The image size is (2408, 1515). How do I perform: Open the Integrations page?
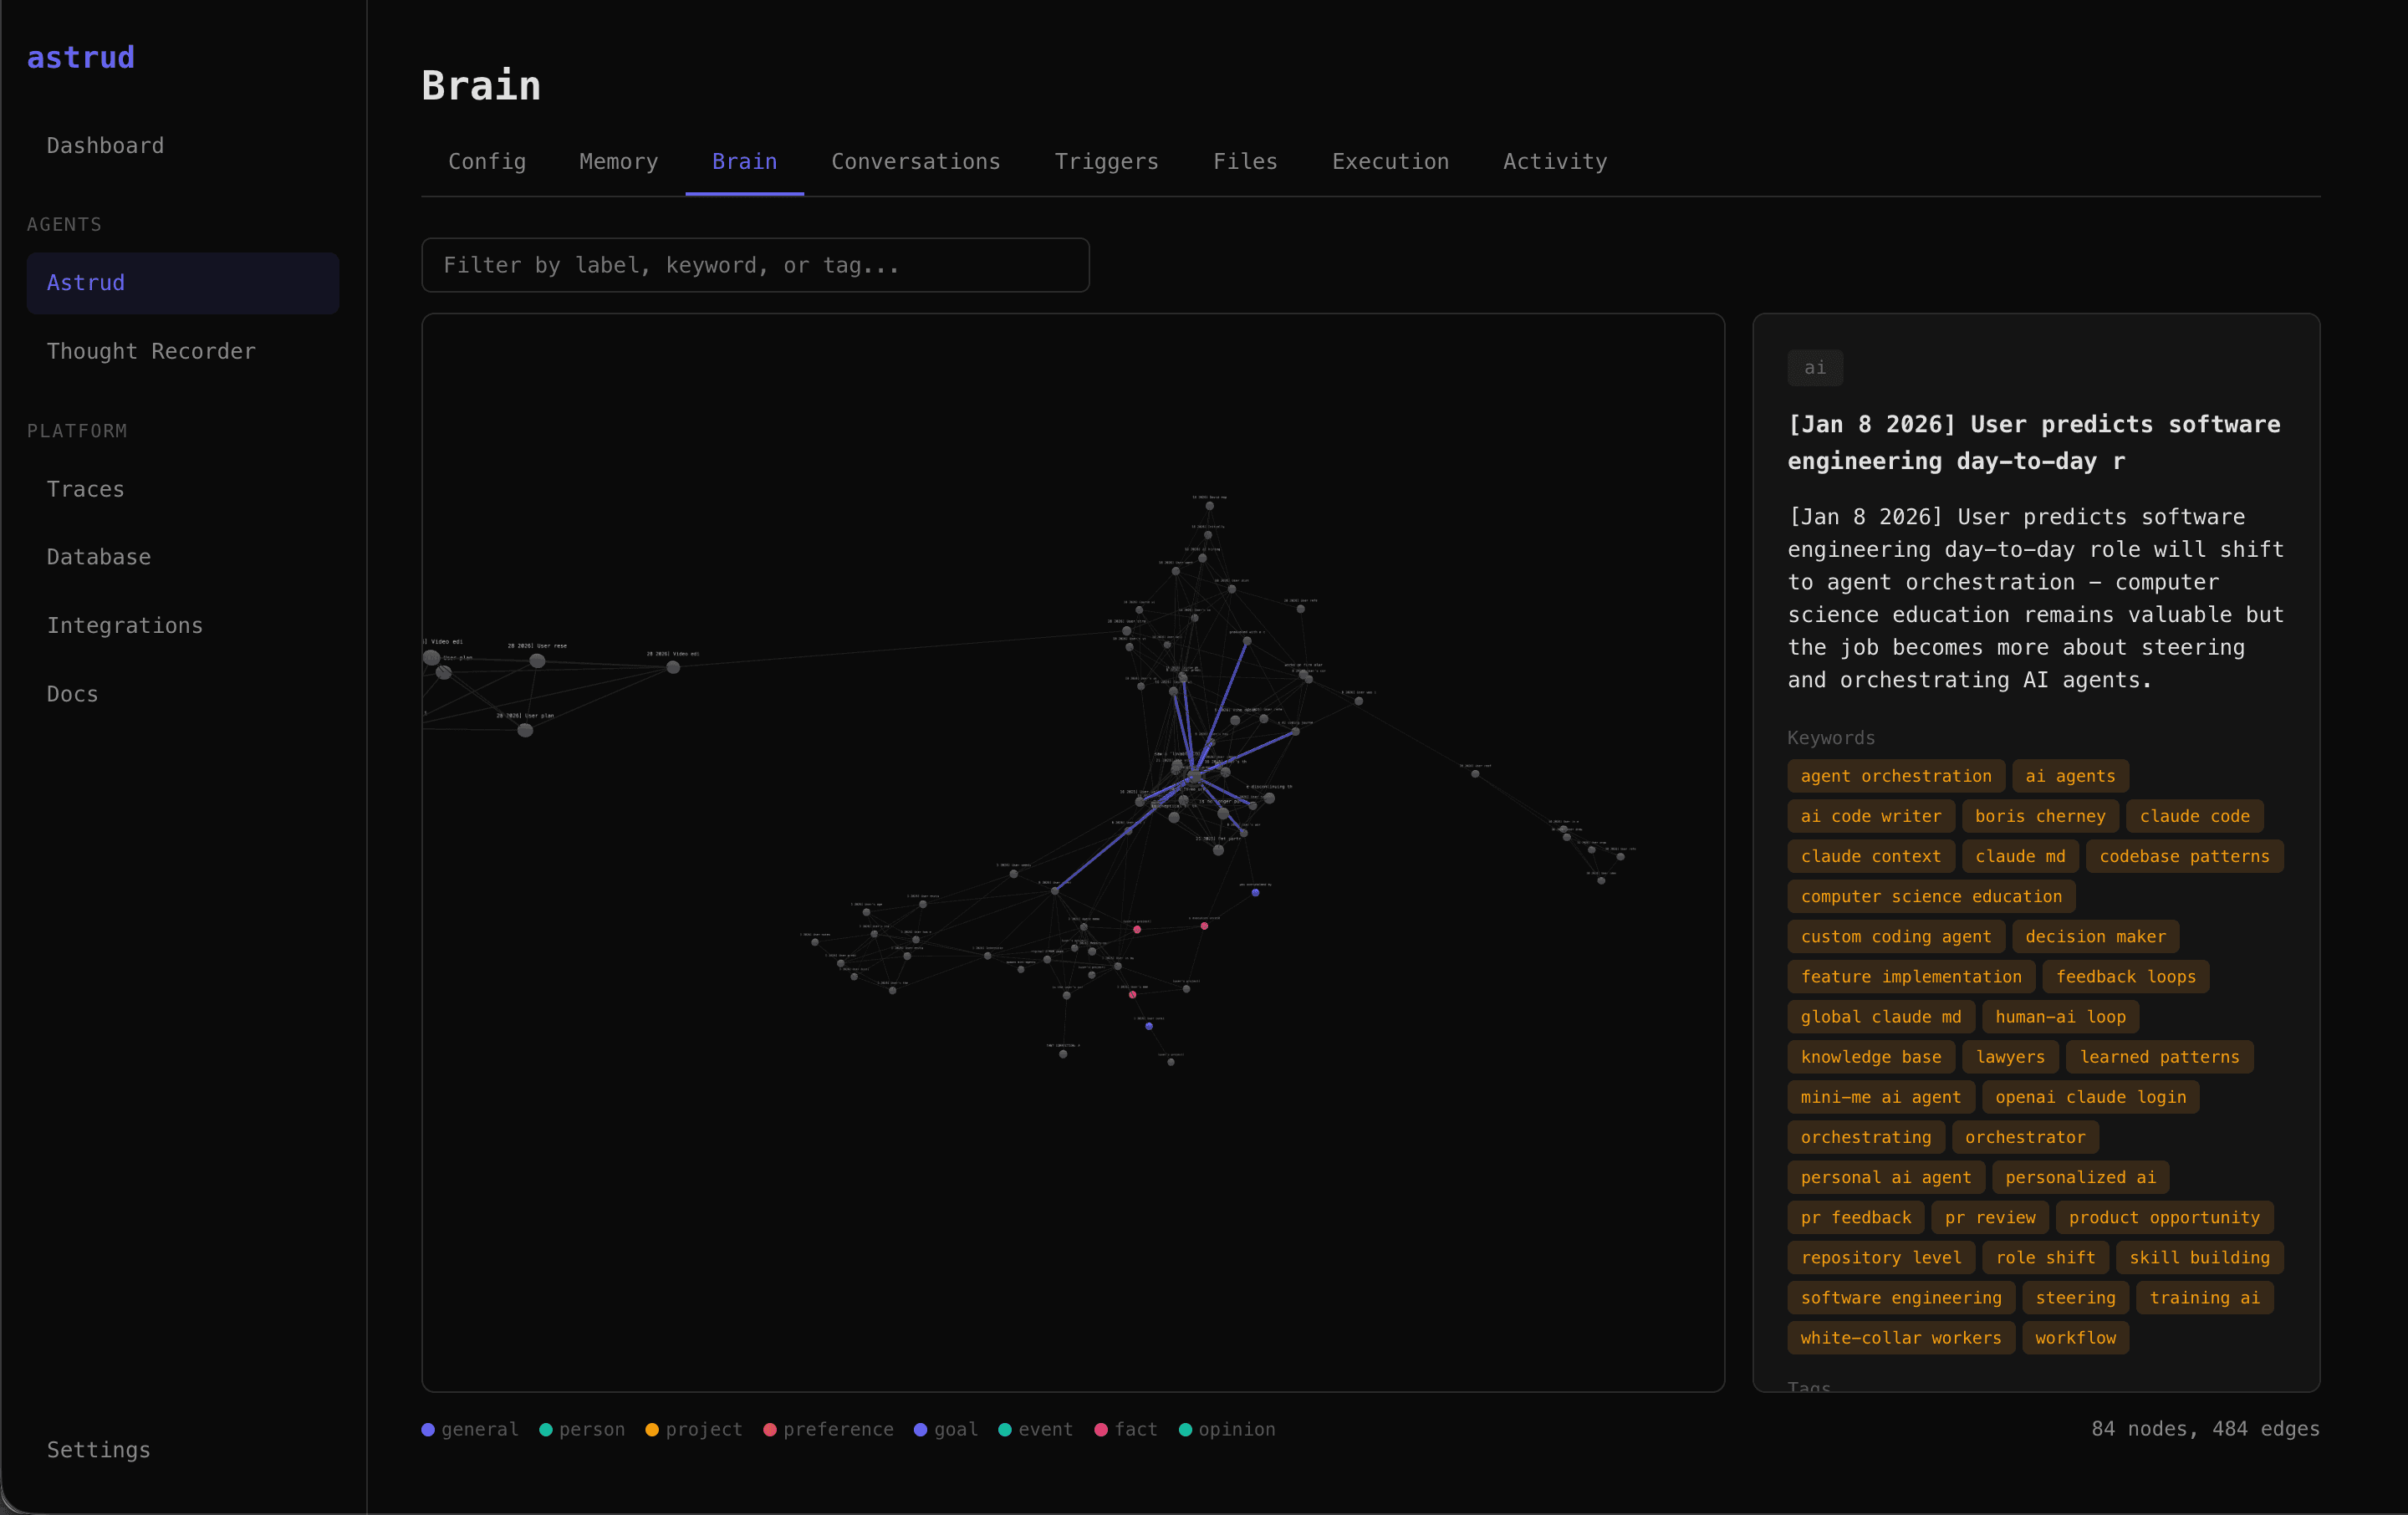[125, 625]
